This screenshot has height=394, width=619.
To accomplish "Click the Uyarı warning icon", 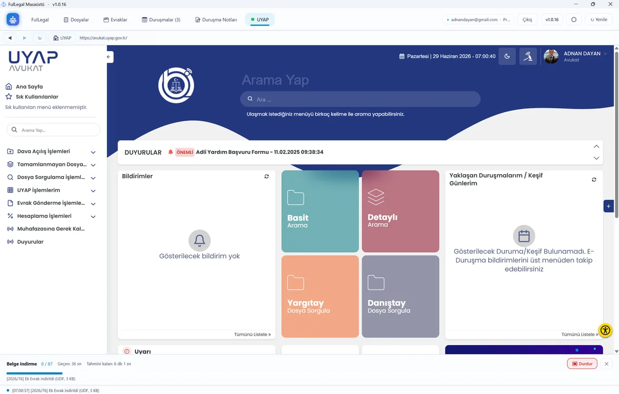I will click(x=127, y=351).
